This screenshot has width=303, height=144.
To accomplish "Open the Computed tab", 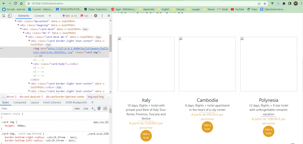I will (20, 102).
